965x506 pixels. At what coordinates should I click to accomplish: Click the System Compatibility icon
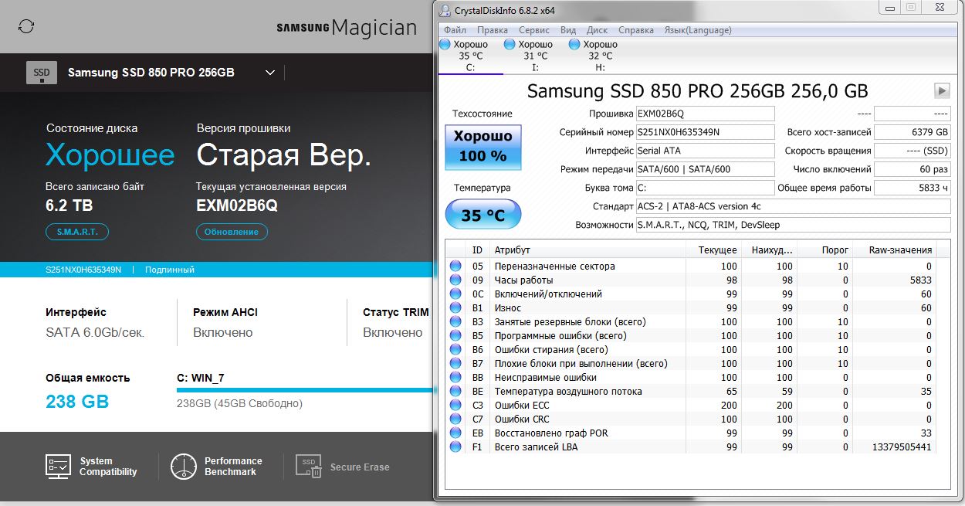59,467
